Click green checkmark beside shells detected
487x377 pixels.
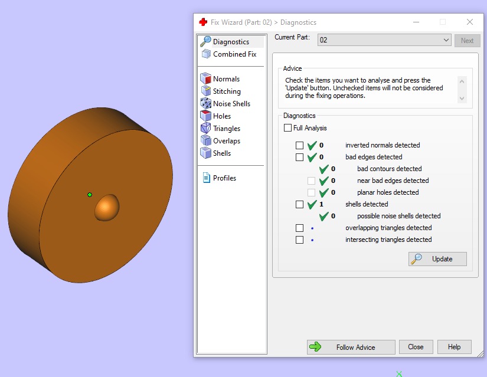312,204
